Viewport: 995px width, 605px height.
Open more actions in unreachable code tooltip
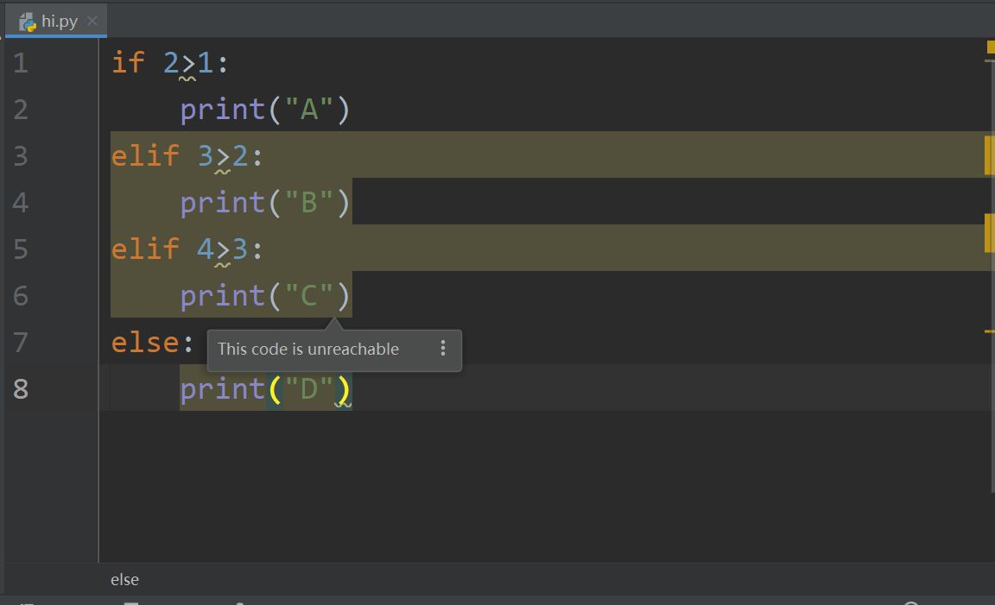[x=442, y=349]
